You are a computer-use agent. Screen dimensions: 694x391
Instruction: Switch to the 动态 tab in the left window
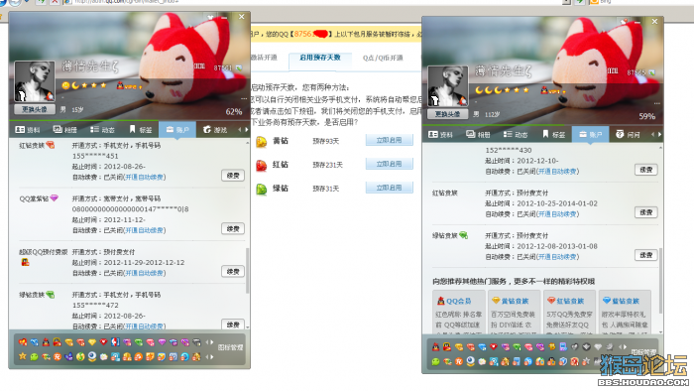[x=102, y=130]
